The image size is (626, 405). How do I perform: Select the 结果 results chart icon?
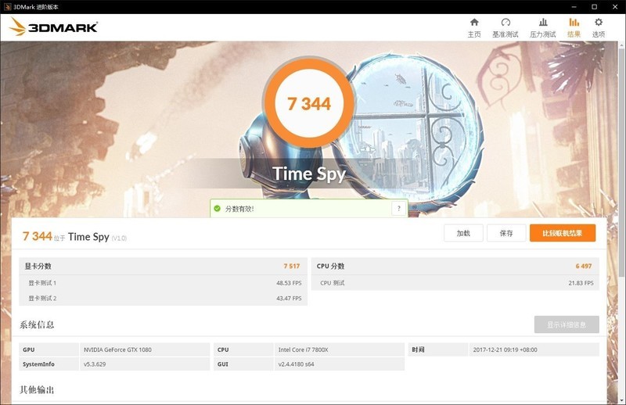574,23
